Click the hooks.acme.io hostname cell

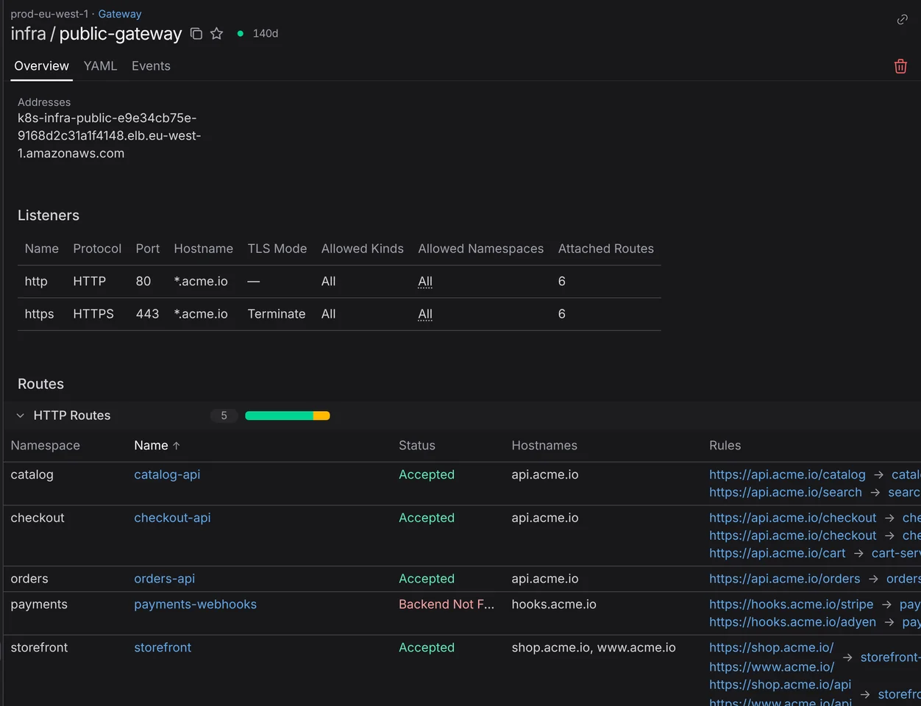tap(554, 605)
